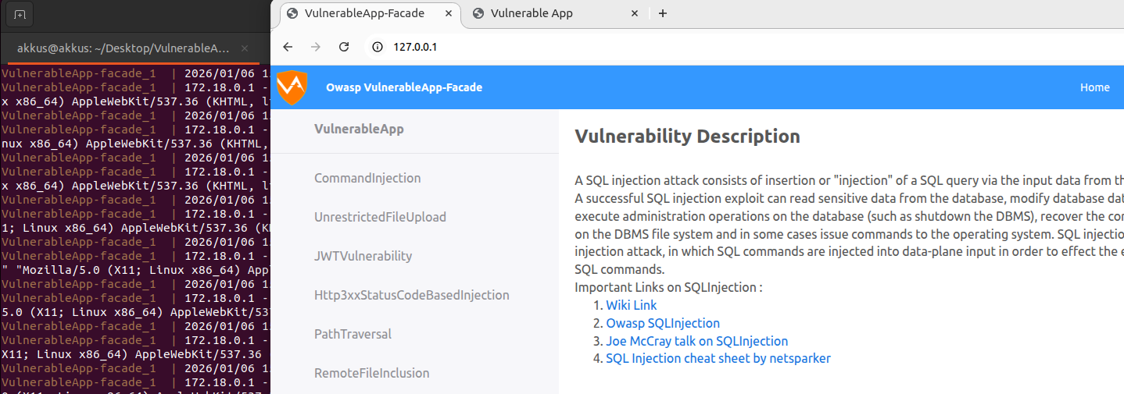
Task: Open JWTVulnerability from the sidebar
Action: tap(363, 256)
